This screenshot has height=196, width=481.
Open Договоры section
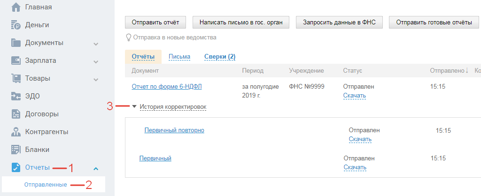click(x=42, y=114)
